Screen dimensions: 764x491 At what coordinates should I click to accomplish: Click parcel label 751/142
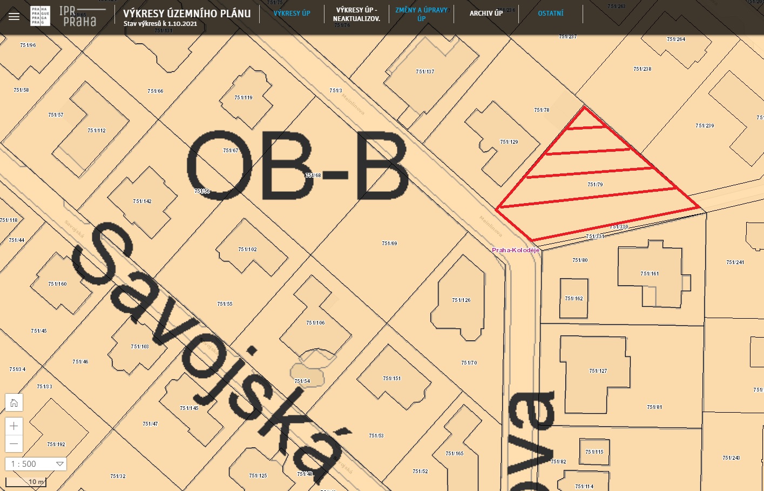point(143,201)
